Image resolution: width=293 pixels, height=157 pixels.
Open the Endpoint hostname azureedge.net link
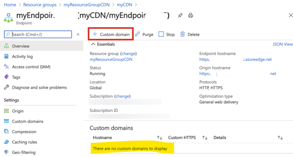click(235, 59)
